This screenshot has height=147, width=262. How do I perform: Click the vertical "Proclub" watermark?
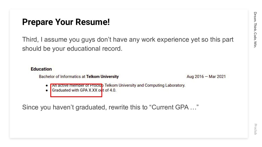tap(256, 129)
